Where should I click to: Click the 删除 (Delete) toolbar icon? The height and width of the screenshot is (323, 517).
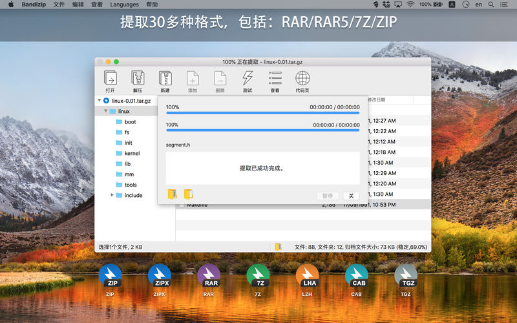(220, 78)
